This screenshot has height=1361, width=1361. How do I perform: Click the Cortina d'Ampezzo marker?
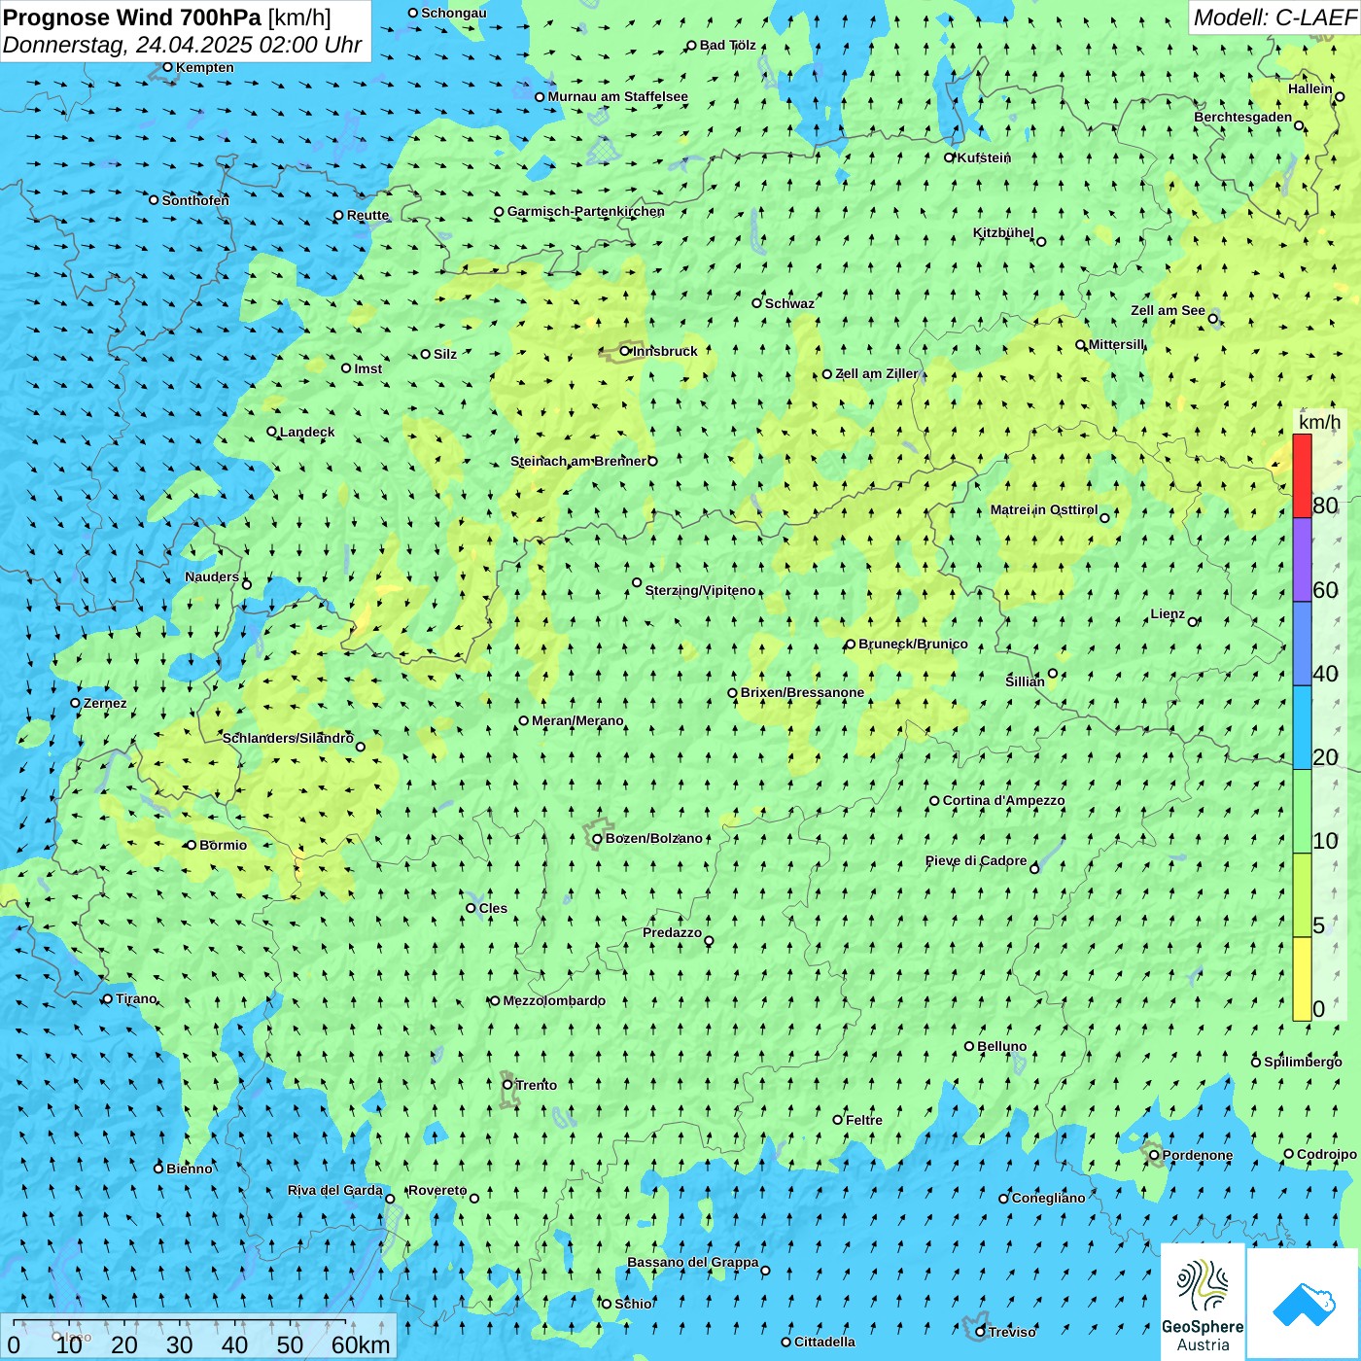[x=934, y=801]
